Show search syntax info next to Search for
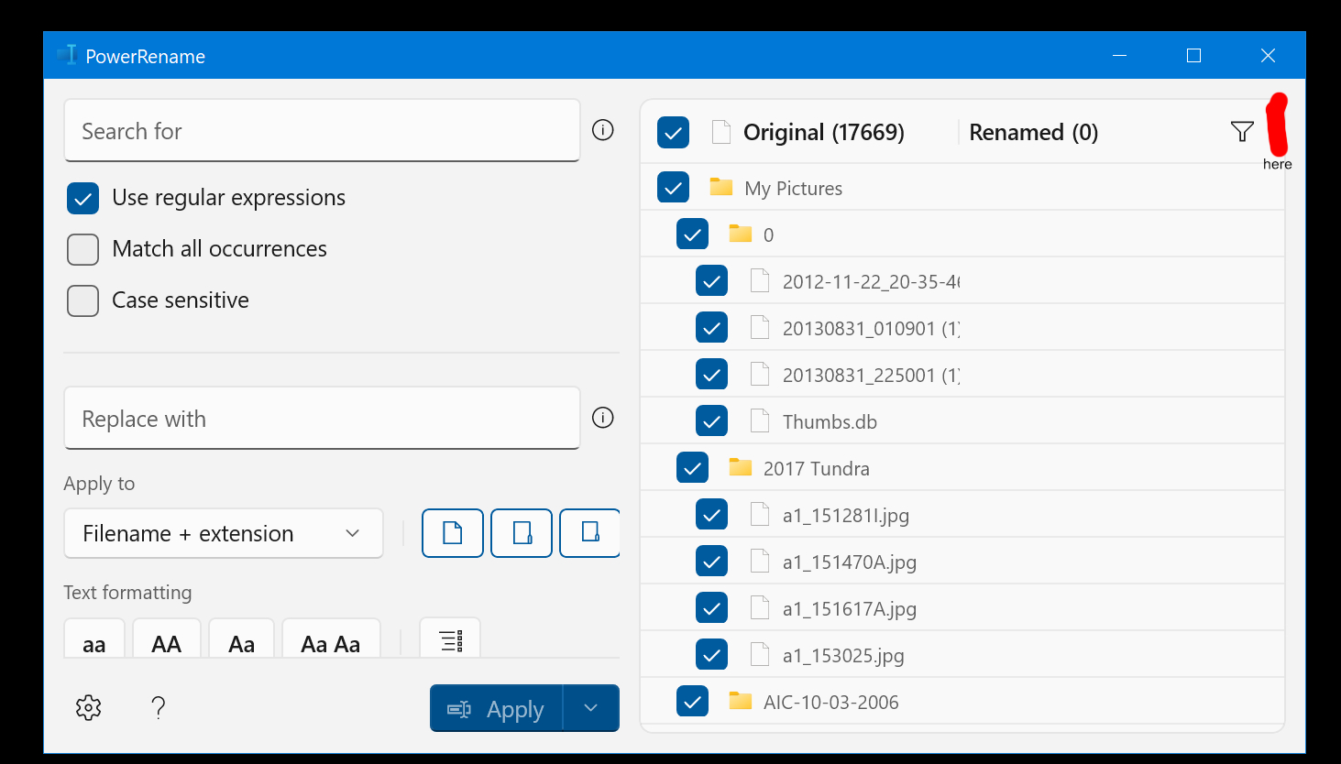1341x764 pixels. [602, 130]
